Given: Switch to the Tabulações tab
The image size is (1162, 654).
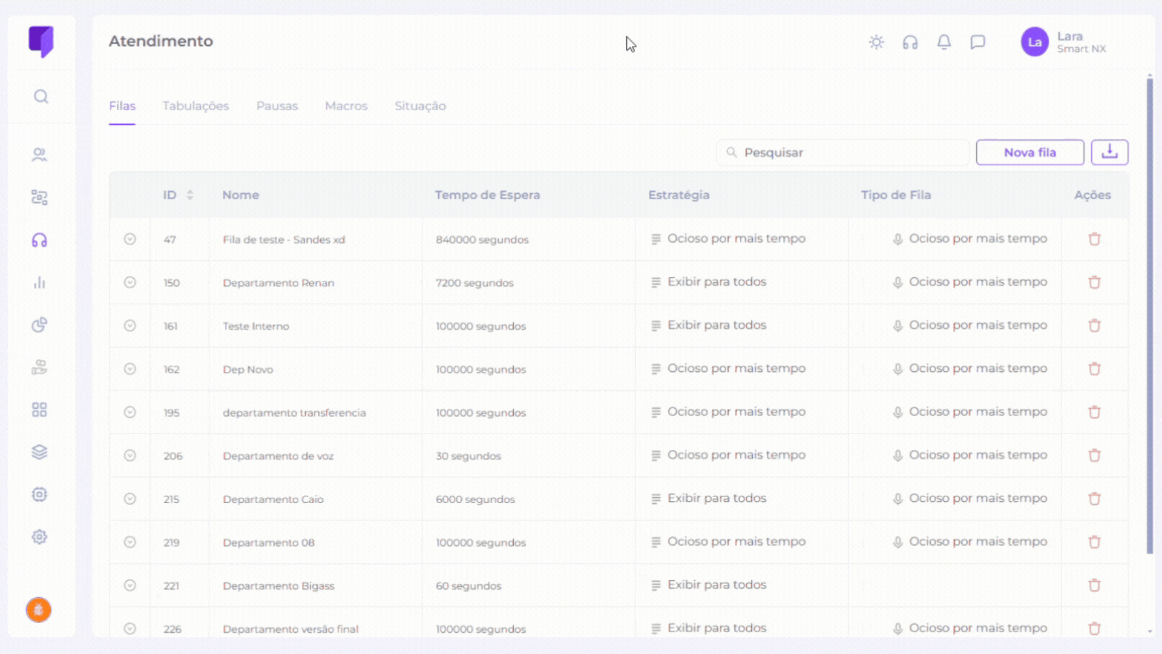Looking at the screenshot, I should (x=195, y=106).
